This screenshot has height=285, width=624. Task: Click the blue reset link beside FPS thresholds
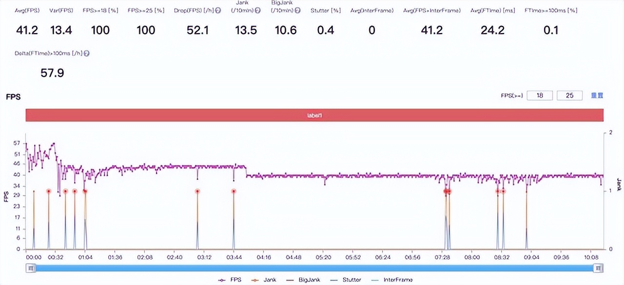(x=598, y=95)
